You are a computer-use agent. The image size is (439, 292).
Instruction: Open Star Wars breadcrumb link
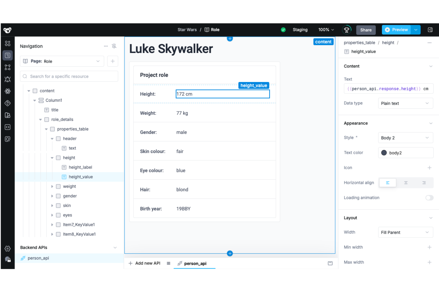pyautogui.click(x=187, y=30)
